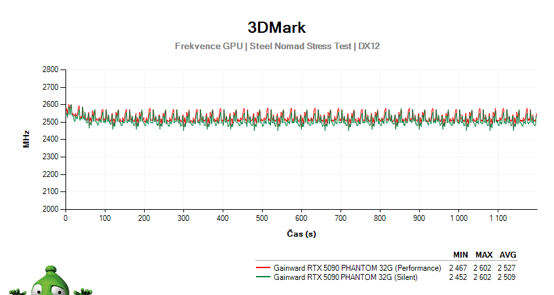Screen dimensions: 554x295
Task: Click the 2200 y-axis tick label
Action: [50, 174]
